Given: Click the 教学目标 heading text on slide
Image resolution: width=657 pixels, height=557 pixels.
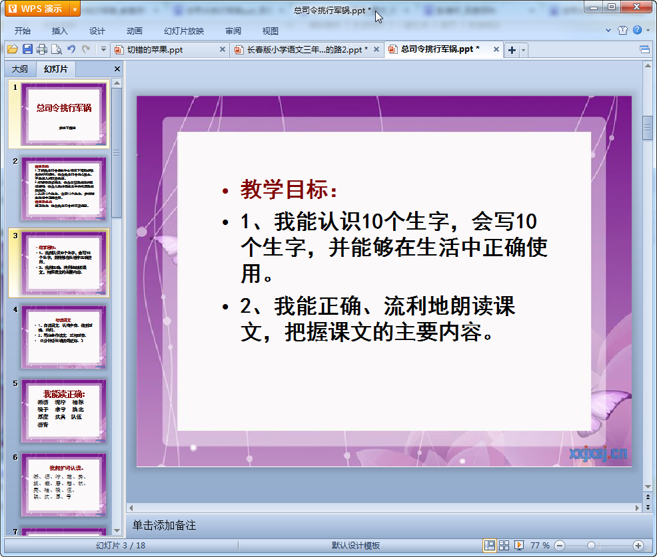Looking at the screenshot, I should (x=289, y=190).
